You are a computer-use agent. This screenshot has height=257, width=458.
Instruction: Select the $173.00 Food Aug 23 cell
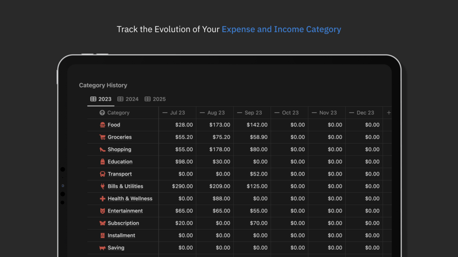pos(215,125)
